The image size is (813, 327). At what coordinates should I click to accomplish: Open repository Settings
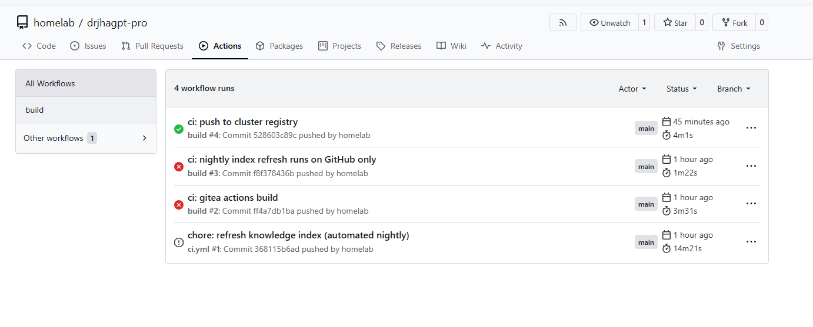click(739, 46)
